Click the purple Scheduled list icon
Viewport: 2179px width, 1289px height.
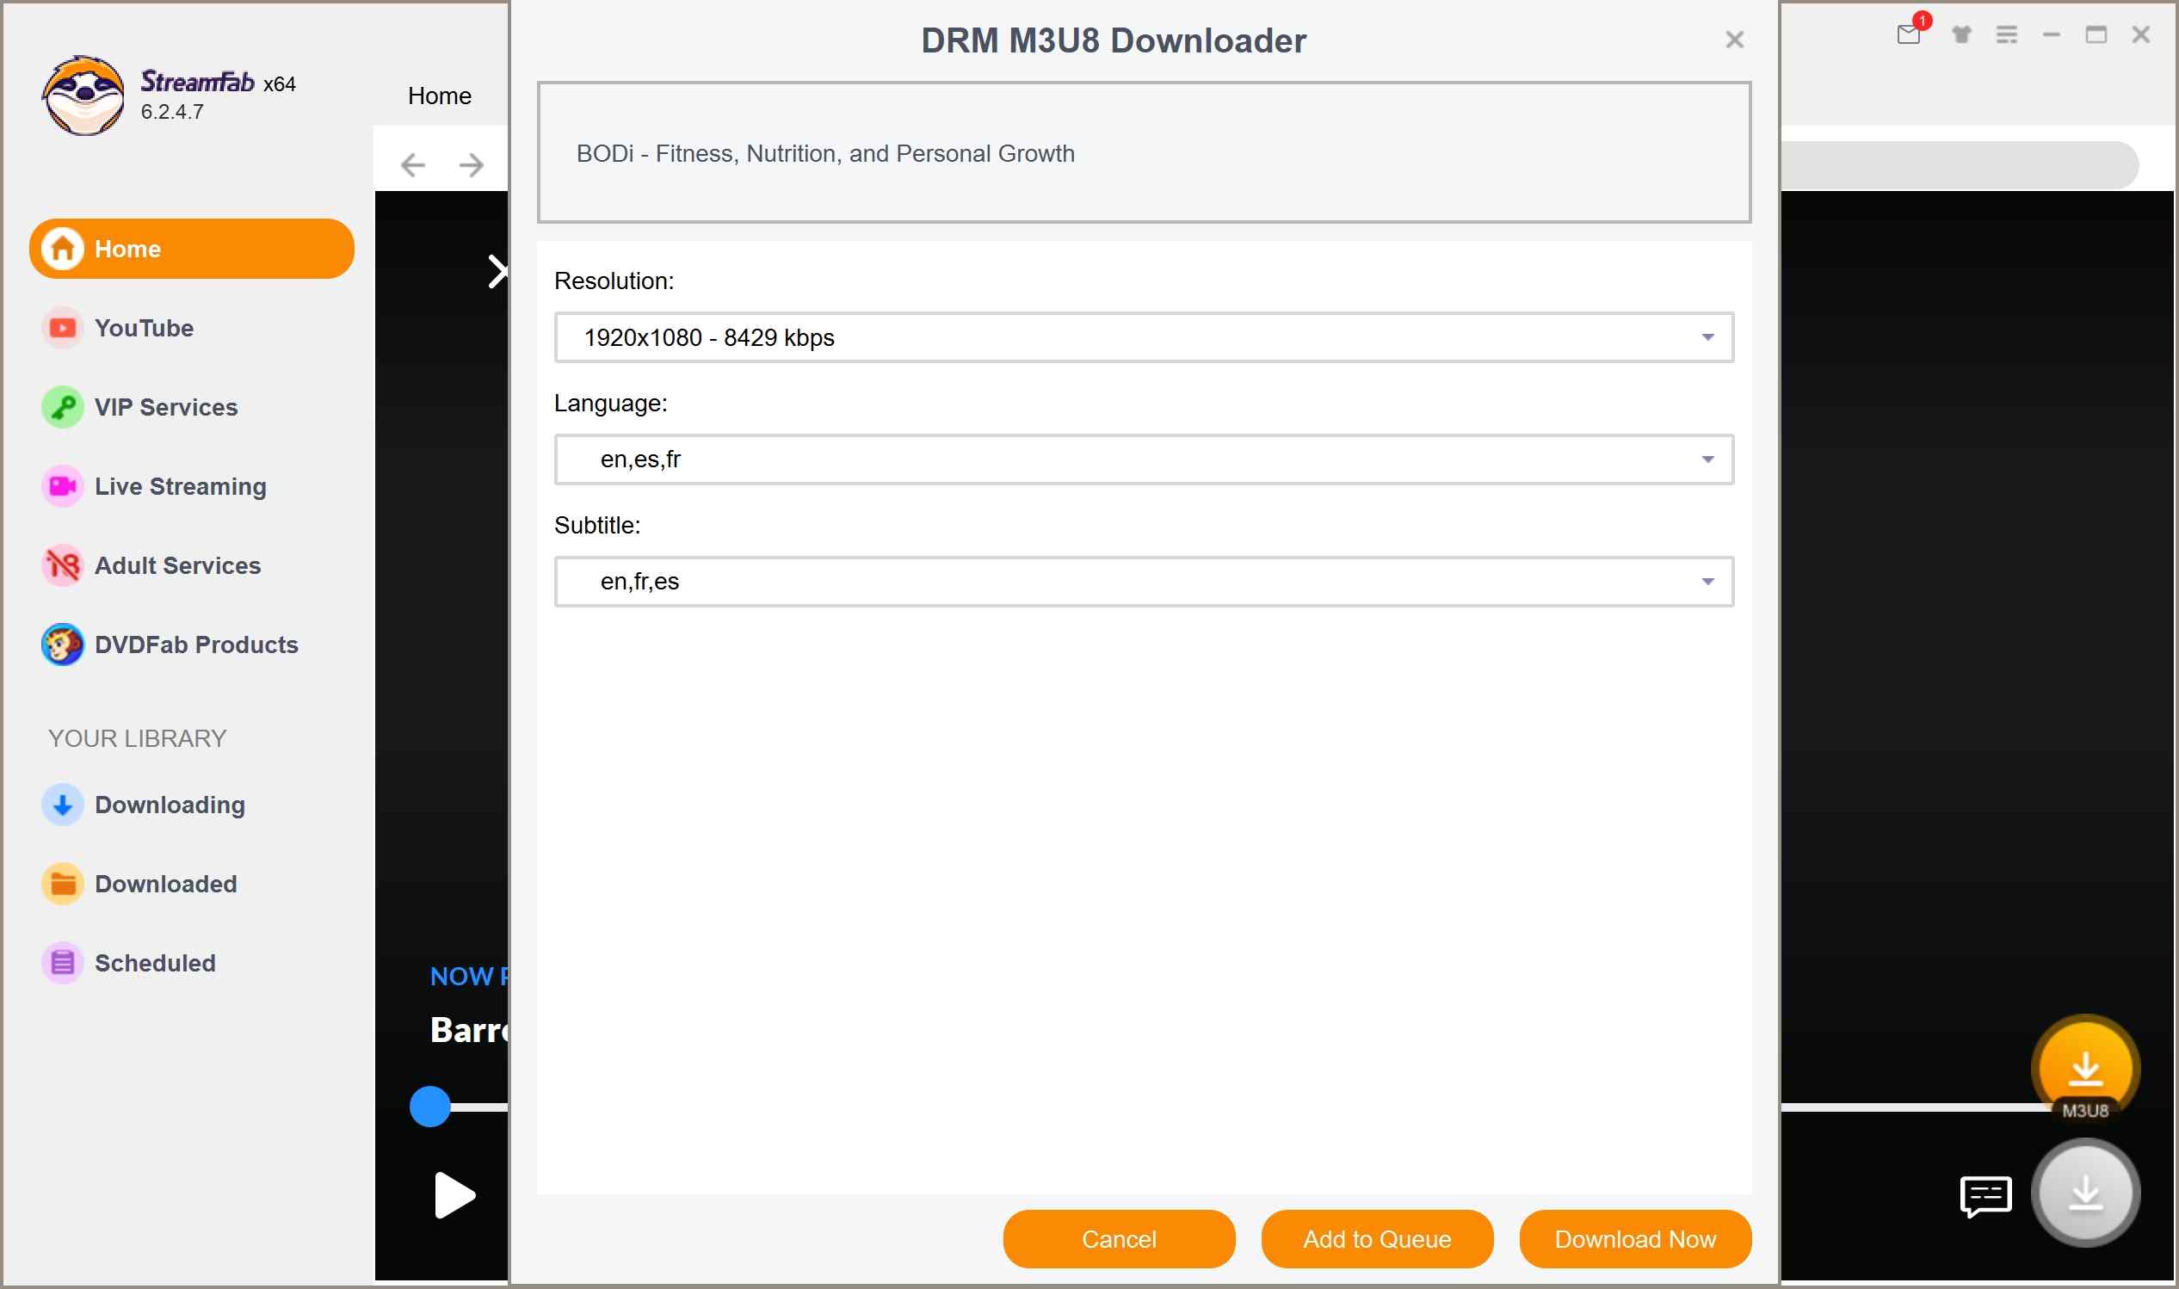(x=63, y=963)
